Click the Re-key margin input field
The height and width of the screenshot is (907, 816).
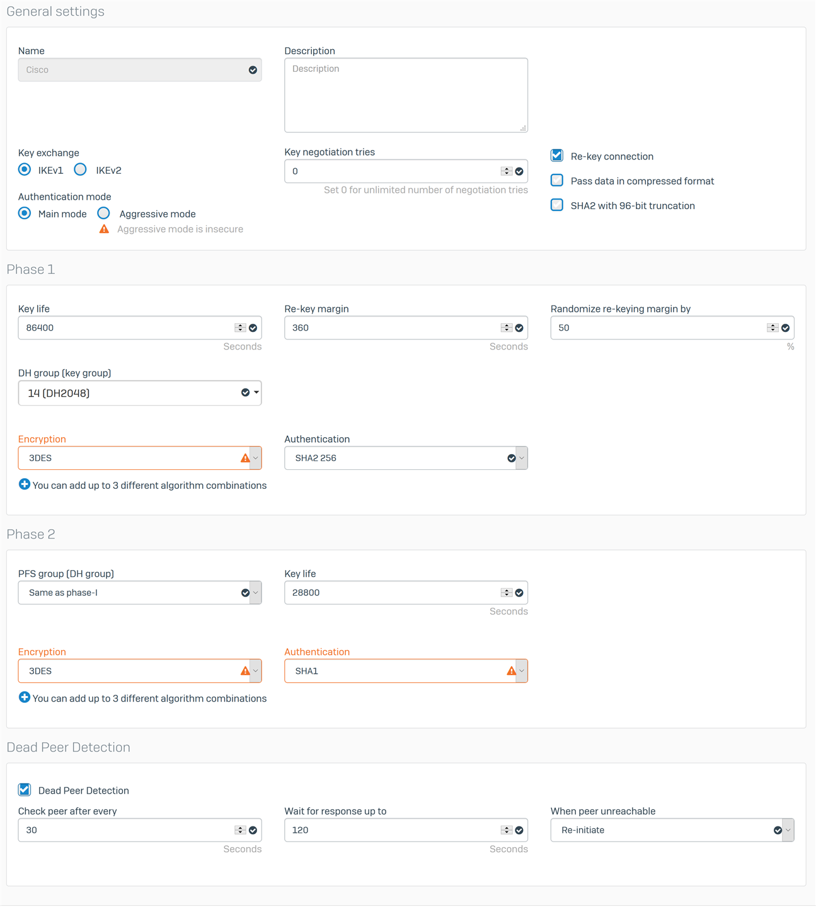406,328
